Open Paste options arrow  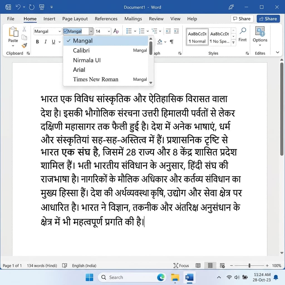pyautogui.click(x=13, y=46)
